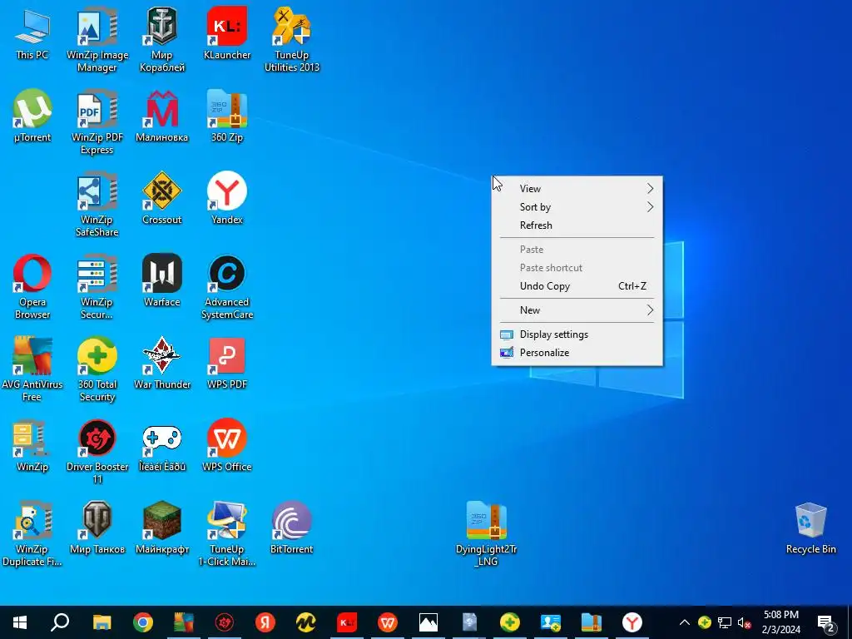Select AVG AntiVirus Free icon

(x=32, y=369)
